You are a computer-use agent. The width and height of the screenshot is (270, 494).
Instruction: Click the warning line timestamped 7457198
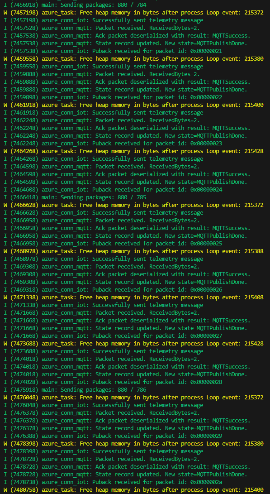tap(133, 13)
